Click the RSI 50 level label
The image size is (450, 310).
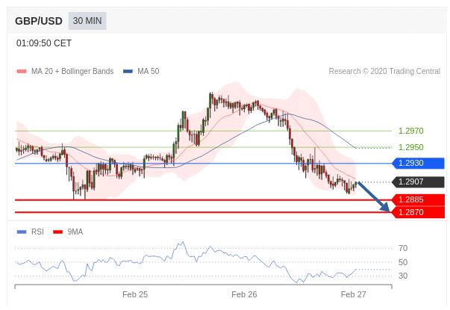click(403, 262)
